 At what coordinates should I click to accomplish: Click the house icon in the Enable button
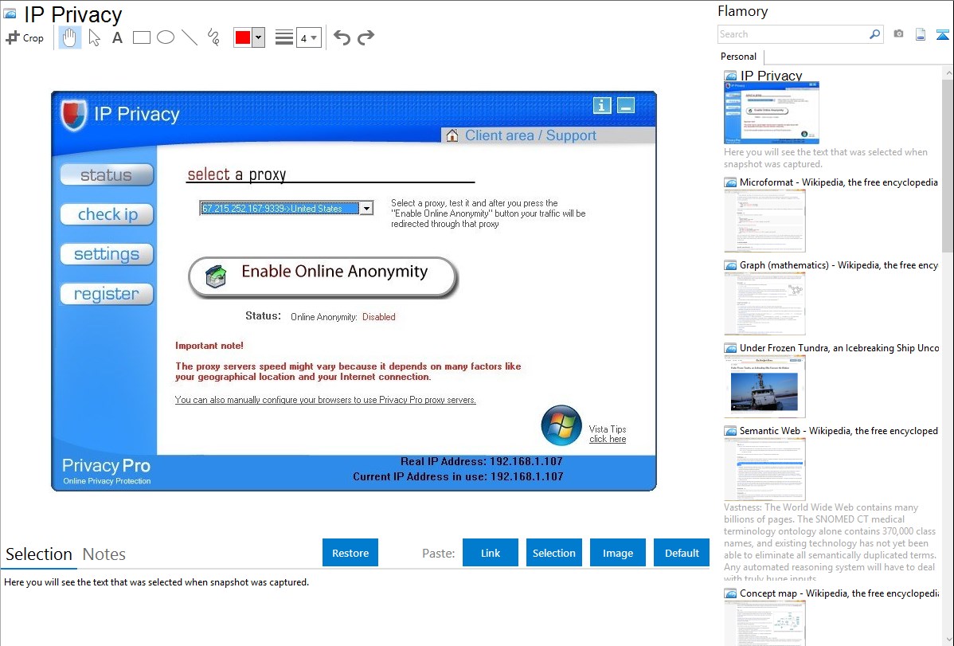[x=216, y=276]
